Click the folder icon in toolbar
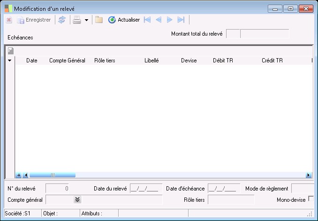The width and height of the screenshot is (318, 221). 99,20
